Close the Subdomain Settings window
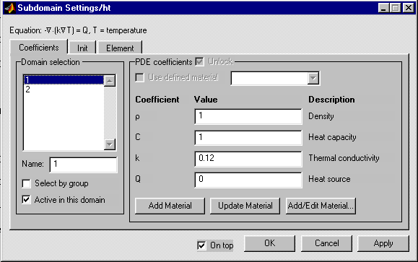418x262 pixels. click(x=409, y=8)
